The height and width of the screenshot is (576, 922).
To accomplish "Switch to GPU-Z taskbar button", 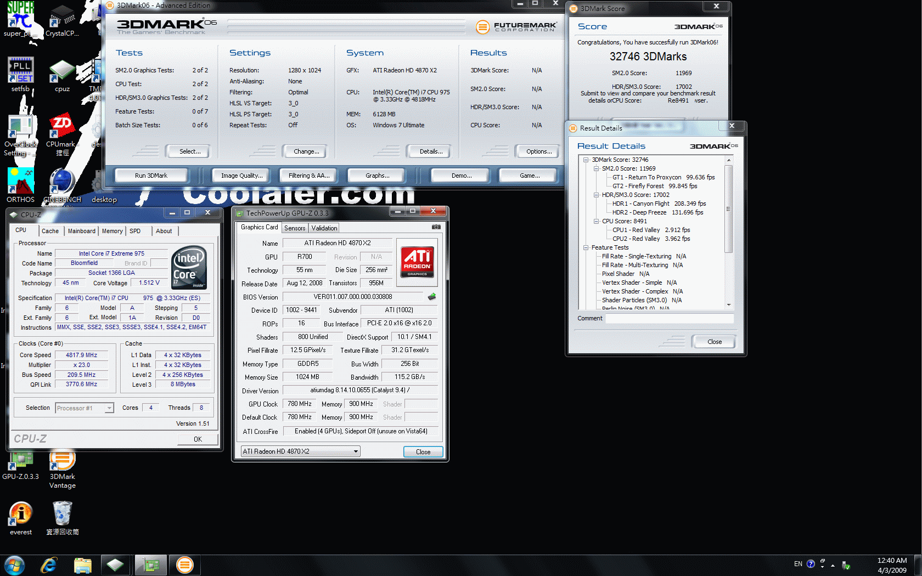I will pyautogui.click(x=150, y=565).
